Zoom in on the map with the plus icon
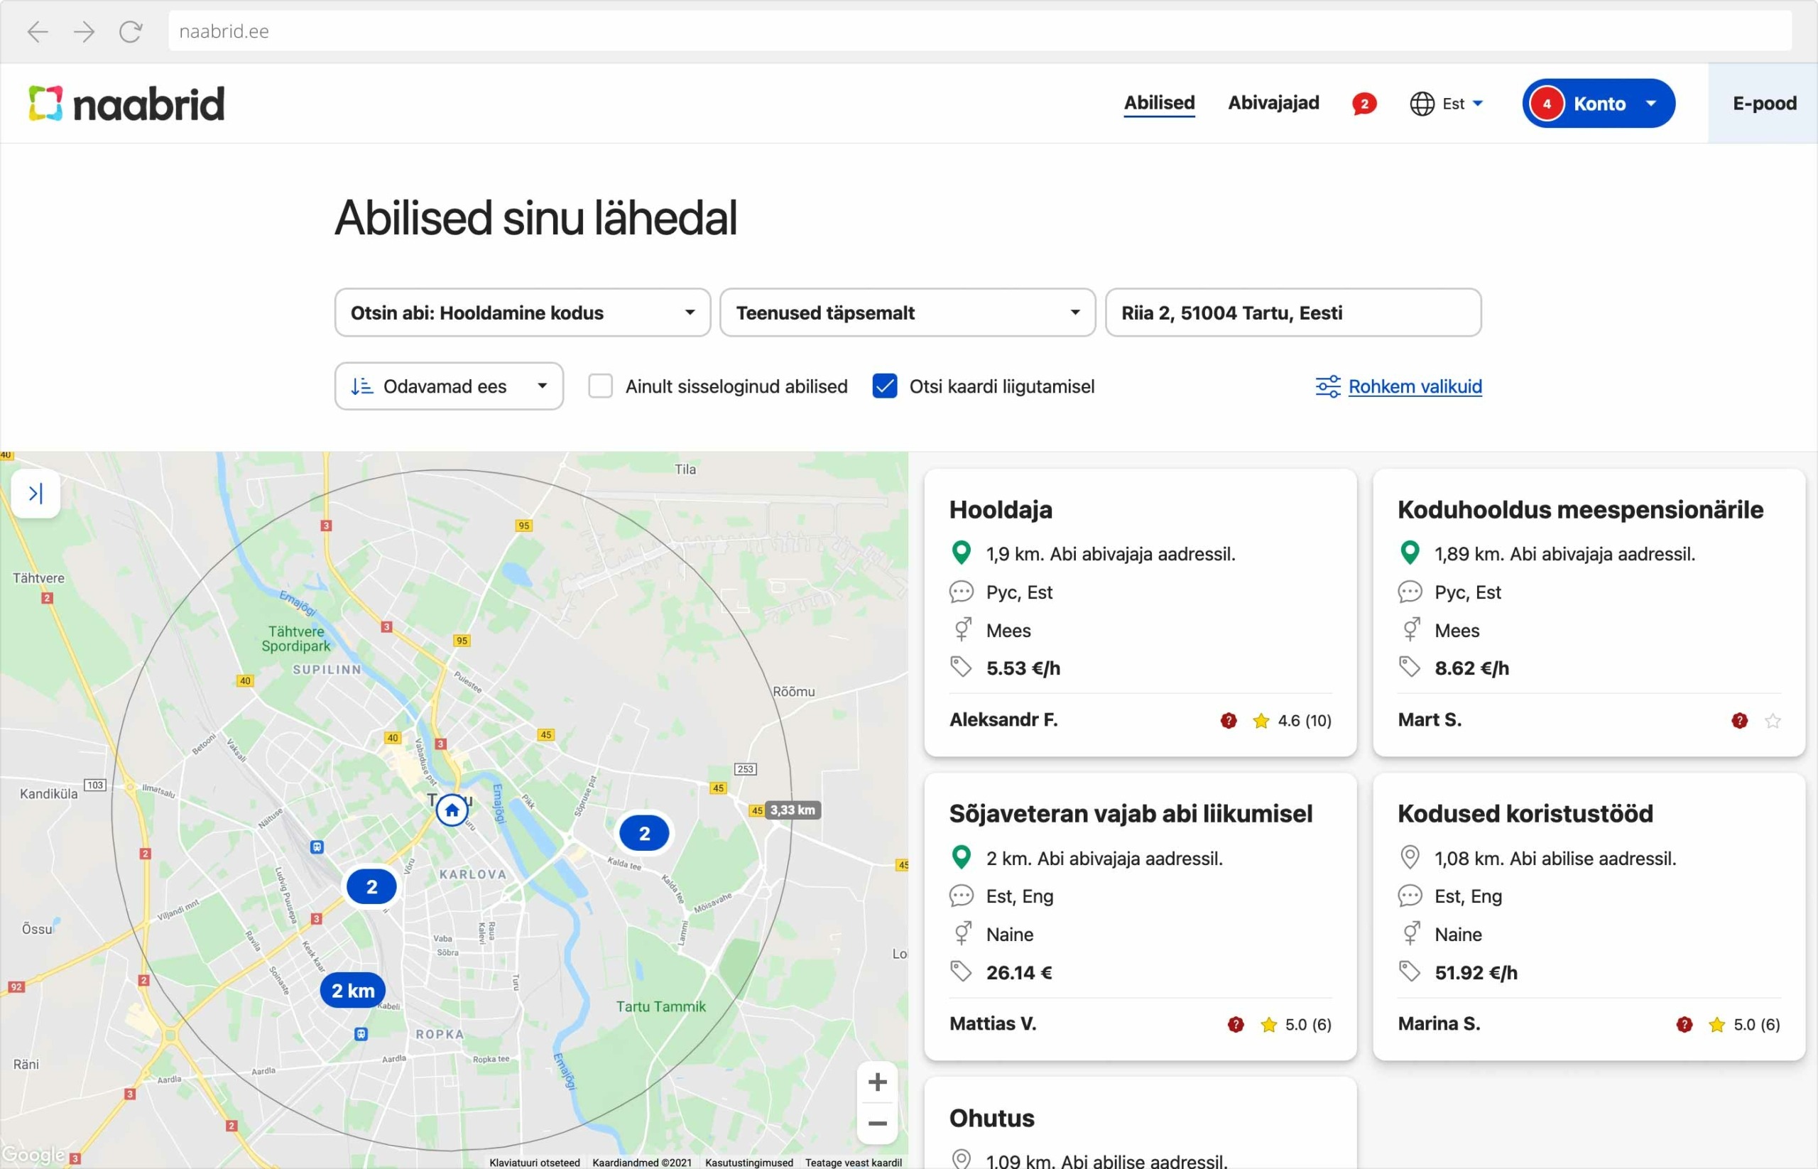The image size is (1818, 1169). [x=877, y=1081]
